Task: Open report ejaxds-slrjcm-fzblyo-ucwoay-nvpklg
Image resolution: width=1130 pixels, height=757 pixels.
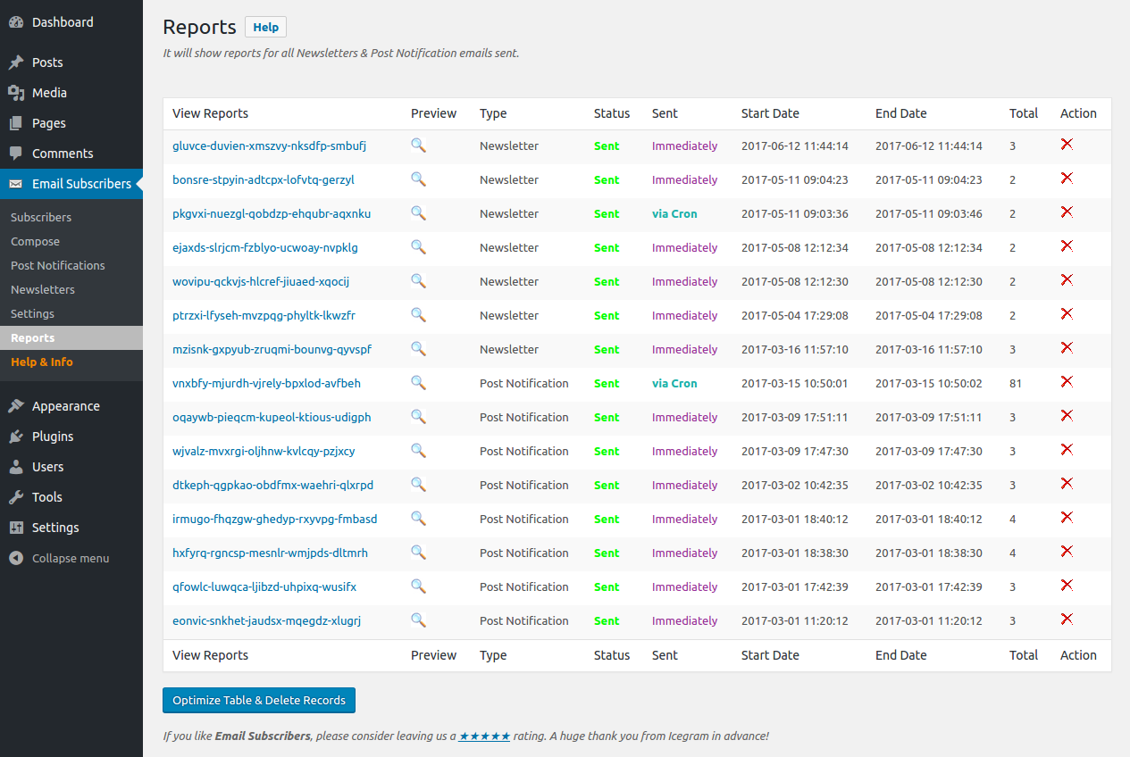Action: pyautogui.click(x=265, y=247)
